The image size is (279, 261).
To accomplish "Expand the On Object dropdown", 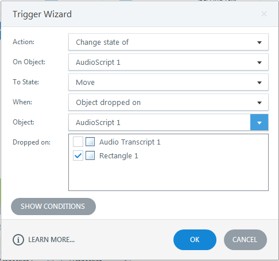I will [259, 63].
